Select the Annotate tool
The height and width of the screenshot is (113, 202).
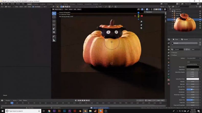(x=54, y=36)
